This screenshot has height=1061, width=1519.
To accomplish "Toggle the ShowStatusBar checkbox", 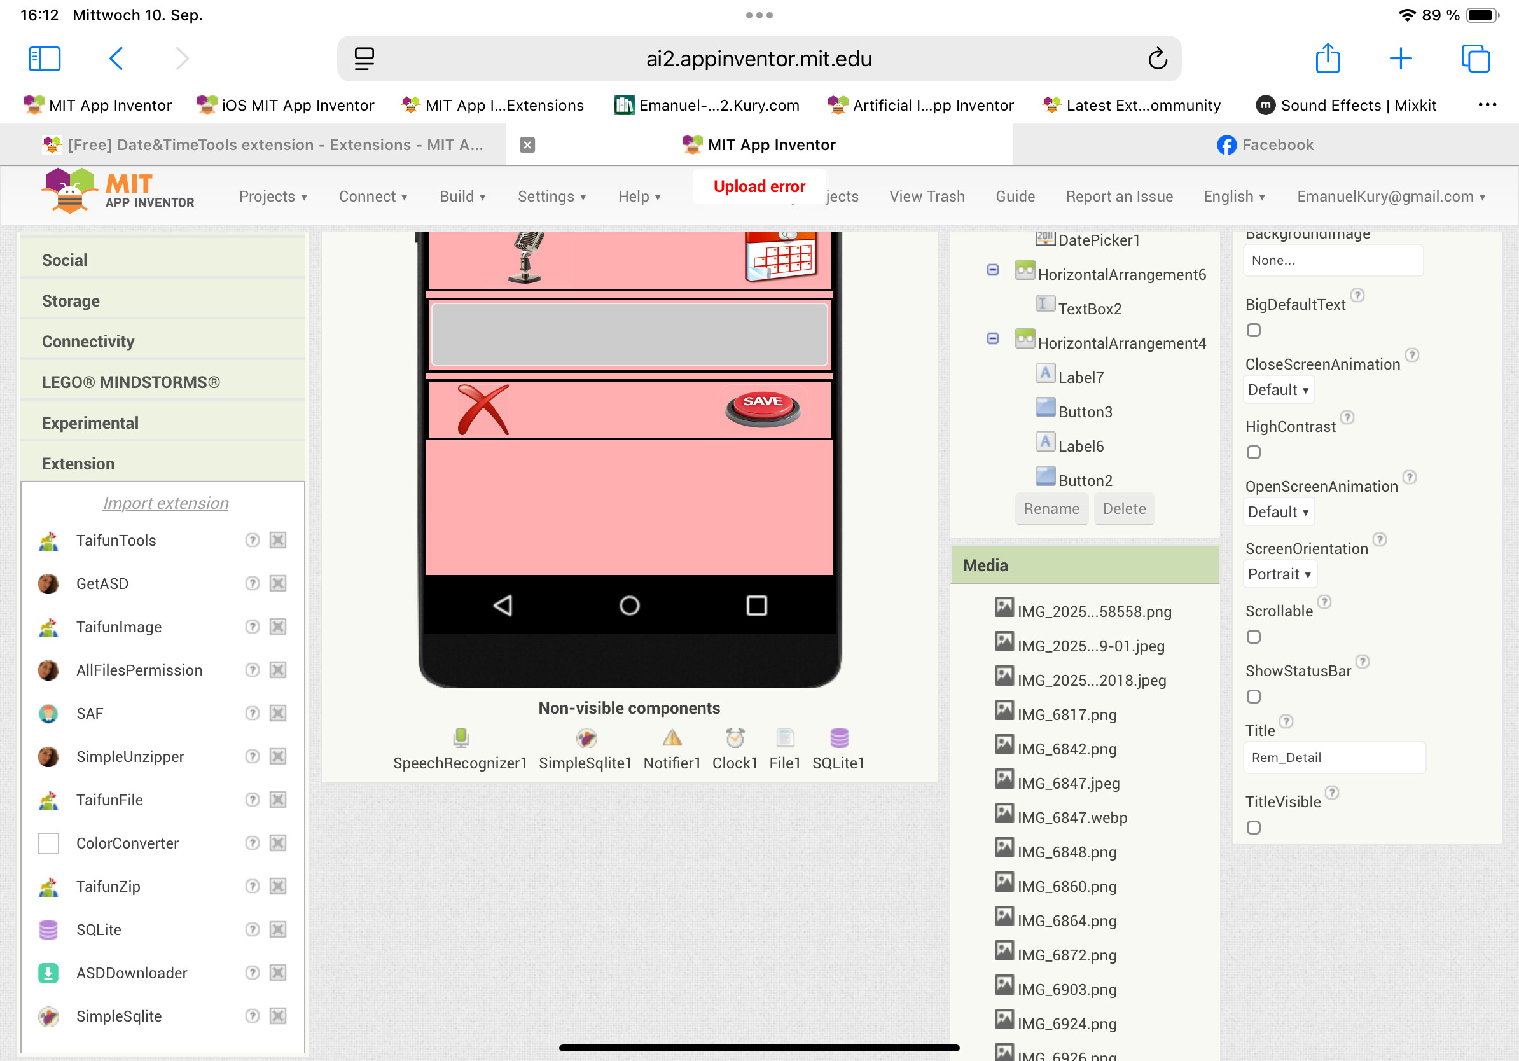I will [1253, 697].
